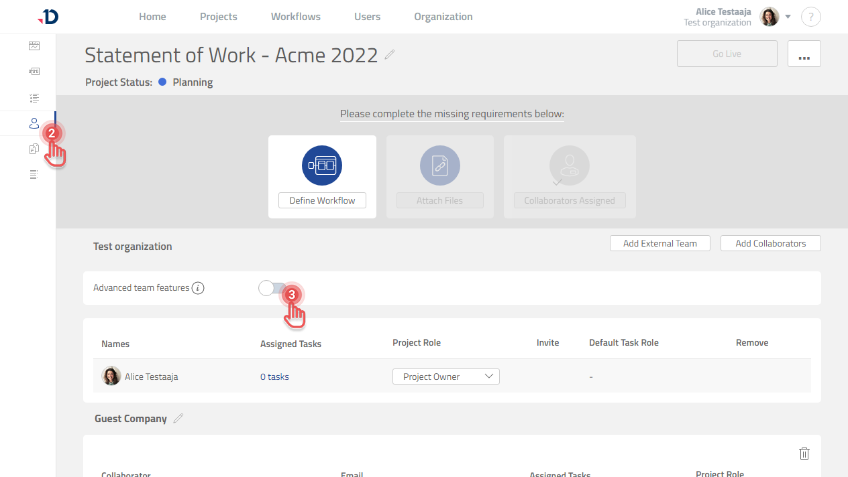
Task: Click the Add External Team button
Action: 659,243
